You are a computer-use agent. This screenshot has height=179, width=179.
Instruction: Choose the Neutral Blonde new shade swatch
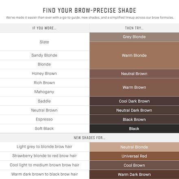[x=134, y=147]
